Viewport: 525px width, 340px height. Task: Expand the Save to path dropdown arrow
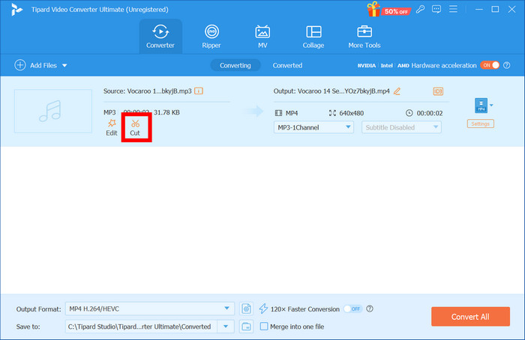pyautogui.click(x=226, y=327)
